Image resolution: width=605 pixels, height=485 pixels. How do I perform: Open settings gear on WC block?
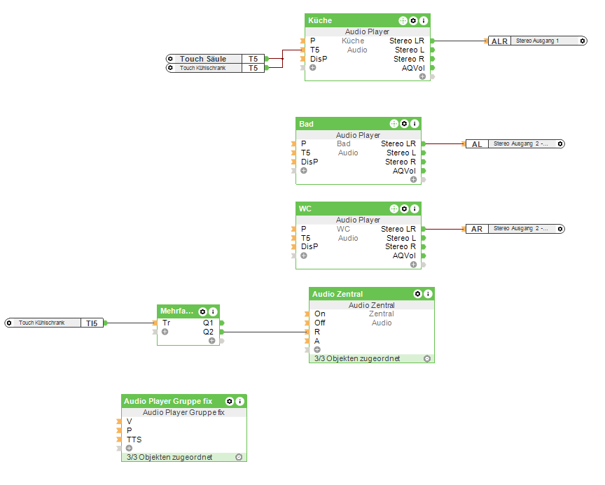pyautogui.click(x=404, y=209)
